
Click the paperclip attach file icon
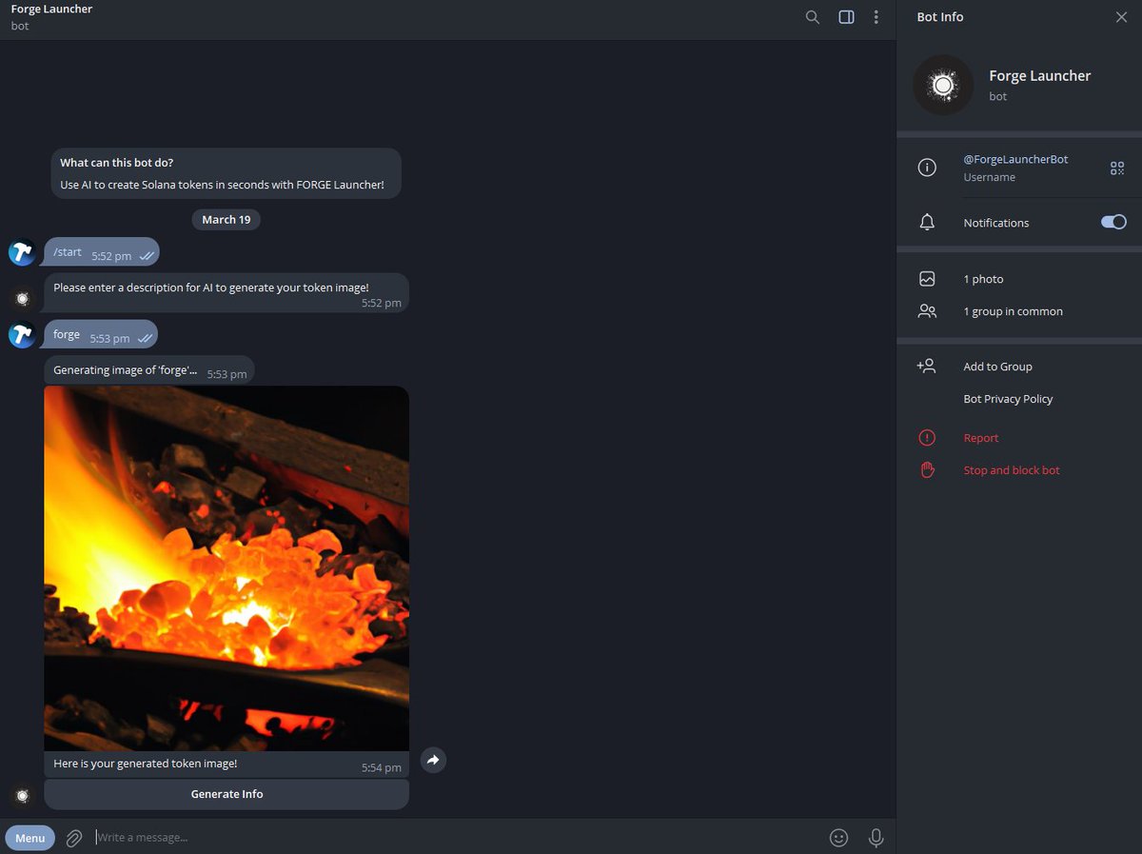point(74,838)
